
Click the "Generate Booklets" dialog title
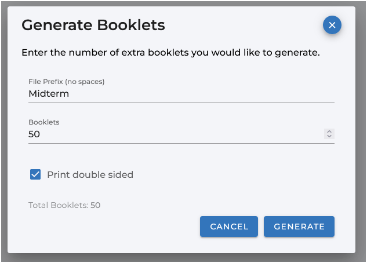93,25
